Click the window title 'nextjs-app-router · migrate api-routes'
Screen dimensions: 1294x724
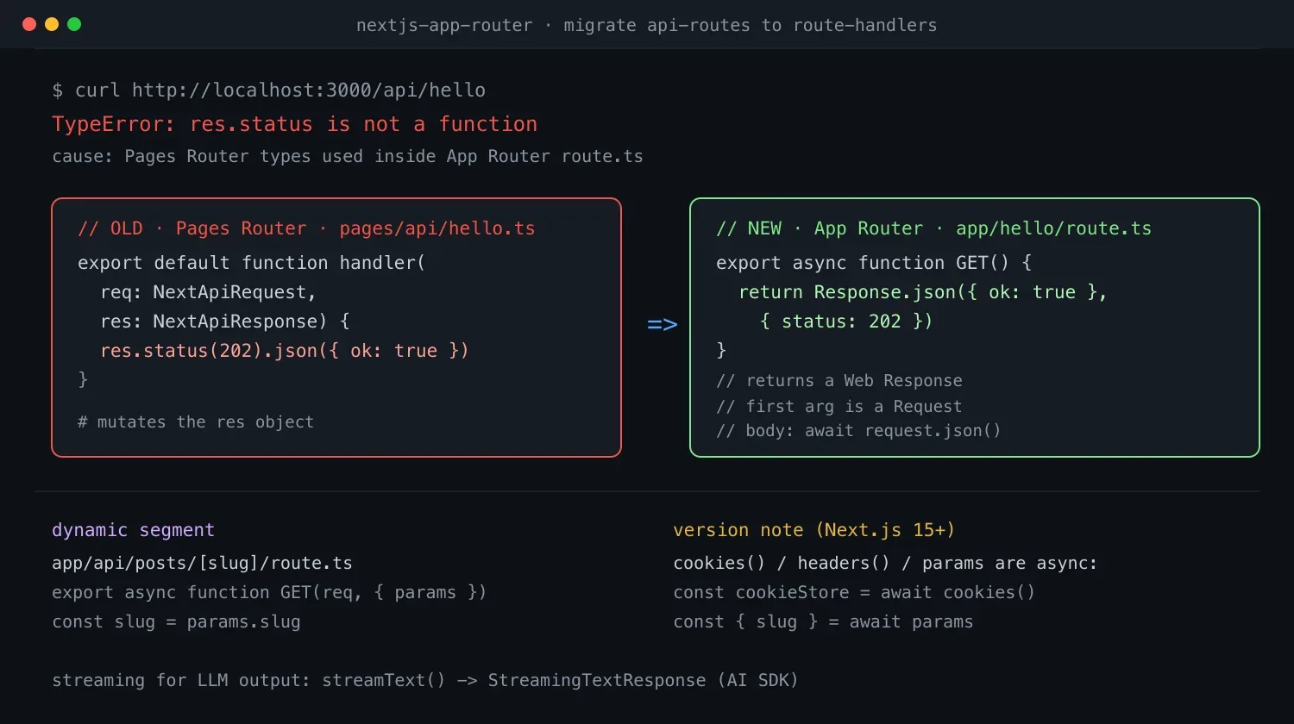click(x=647, y=25)
